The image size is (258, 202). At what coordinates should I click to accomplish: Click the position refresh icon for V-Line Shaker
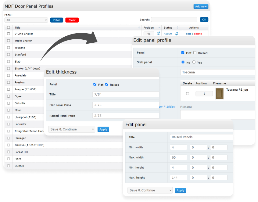pos(159,34)
